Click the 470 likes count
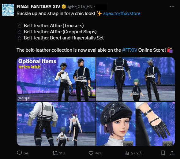 pyautogui.click(x=99, y=153)
